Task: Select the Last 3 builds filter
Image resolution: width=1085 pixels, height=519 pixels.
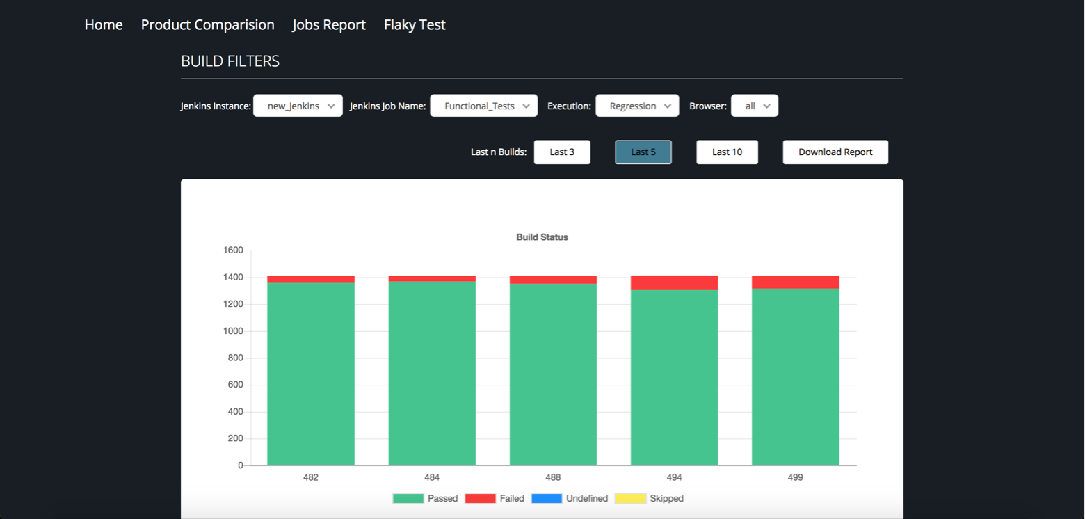Action: click(561, 152)
